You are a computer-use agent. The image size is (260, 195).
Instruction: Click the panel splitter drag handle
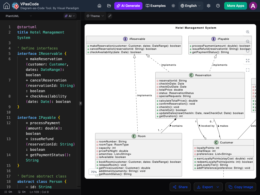pyautogui.click(x=80, y=103)
